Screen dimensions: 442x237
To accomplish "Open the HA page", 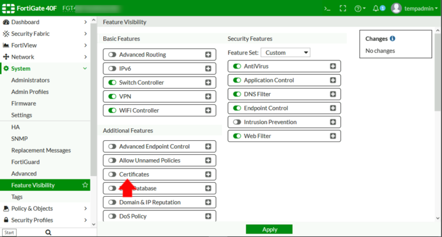I will pyautogui.click(x=16, y=127).
